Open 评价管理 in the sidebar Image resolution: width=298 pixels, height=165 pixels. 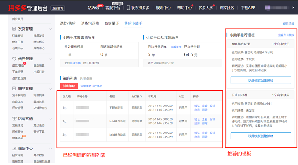click(18, 108)
